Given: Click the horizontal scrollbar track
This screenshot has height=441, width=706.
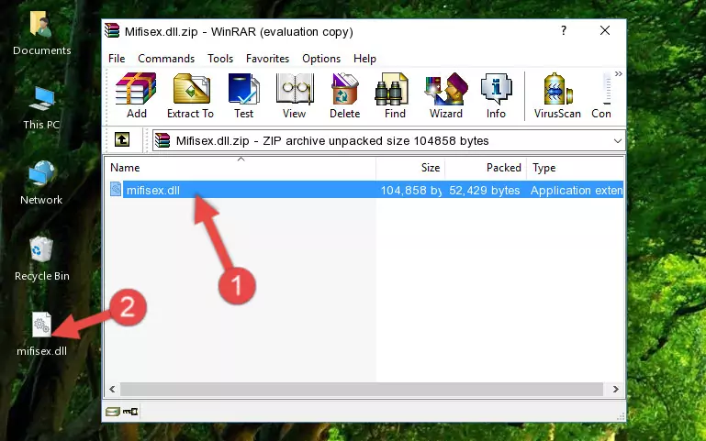Looking at the screenshot, I should [362, 390].
